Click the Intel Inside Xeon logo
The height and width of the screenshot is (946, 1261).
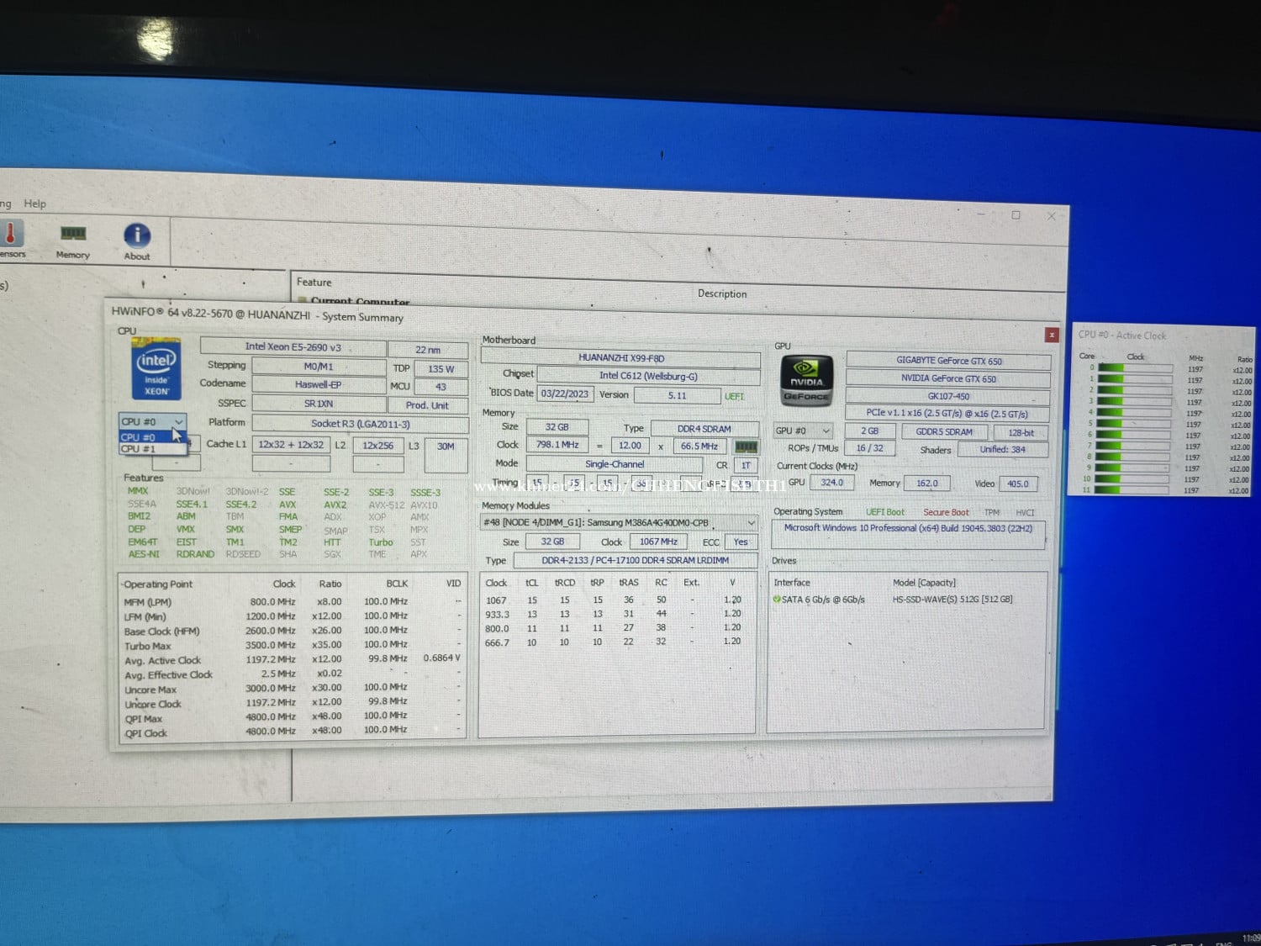coord(156,370)
